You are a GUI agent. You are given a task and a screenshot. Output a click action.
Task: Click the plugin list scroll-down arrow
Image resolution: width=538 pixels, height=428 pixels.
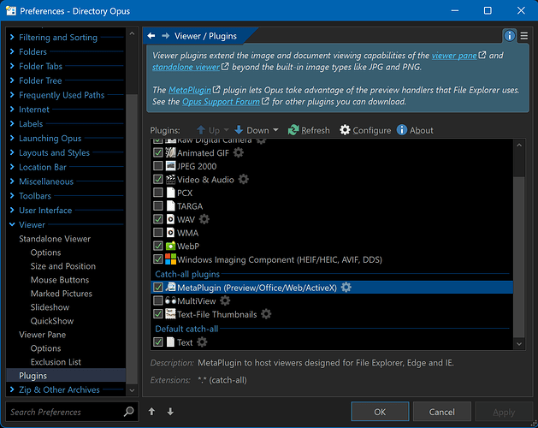click(519, 343)
